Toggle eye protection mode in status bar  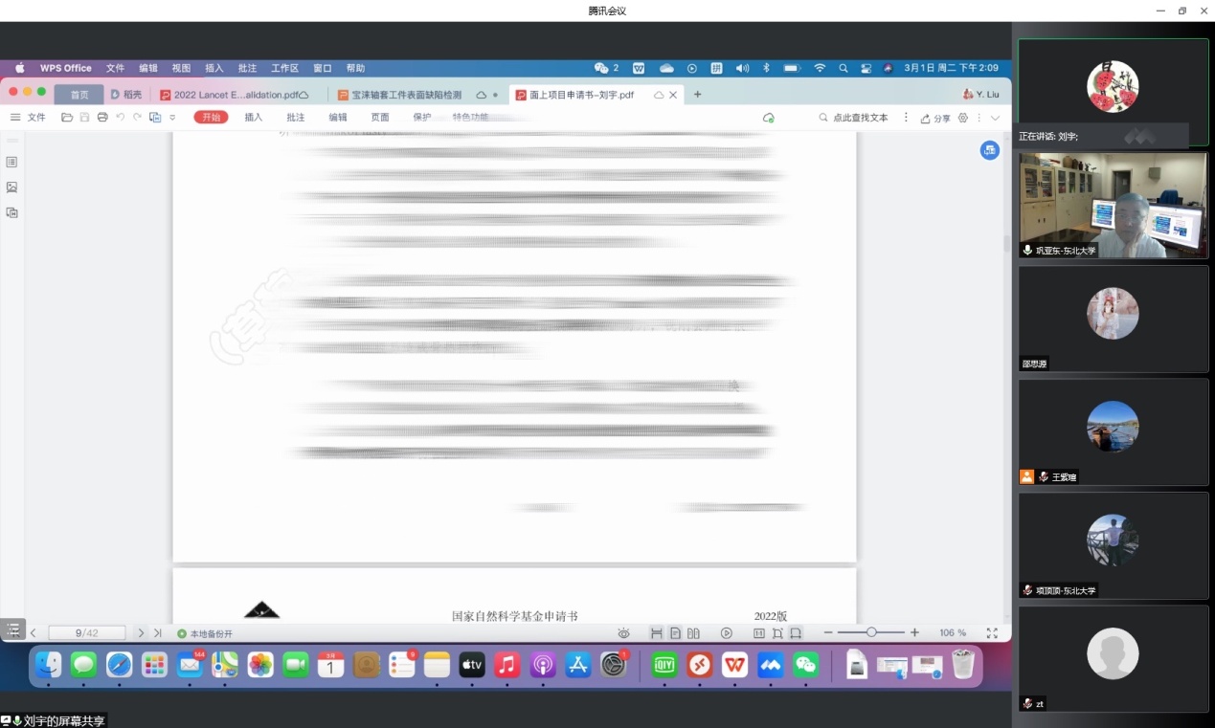click(623, 633)
